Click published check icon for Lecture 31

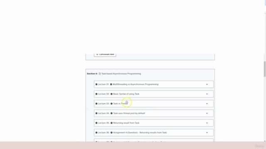(96, 84)
